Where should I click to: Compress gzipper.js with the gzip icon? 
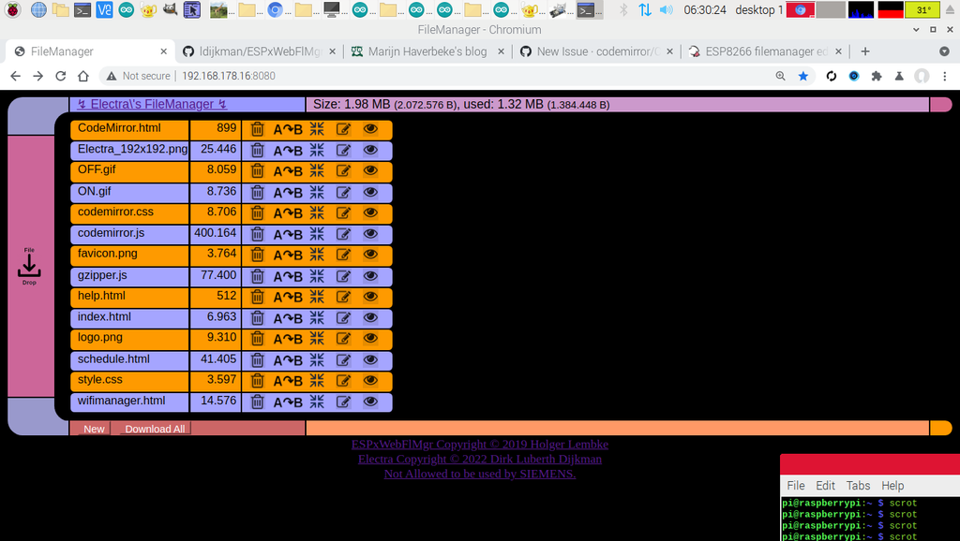point(317,275)
